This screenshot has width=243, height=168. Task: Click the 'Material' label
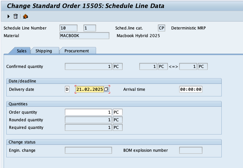[11, 36]
